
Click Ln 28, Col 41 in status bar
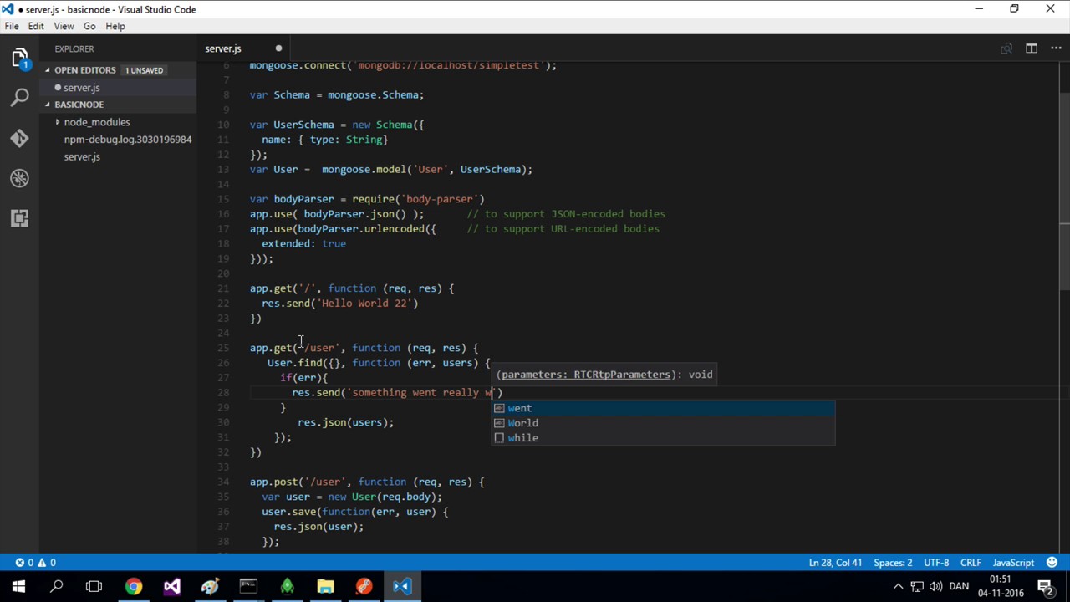click(835, 563)
